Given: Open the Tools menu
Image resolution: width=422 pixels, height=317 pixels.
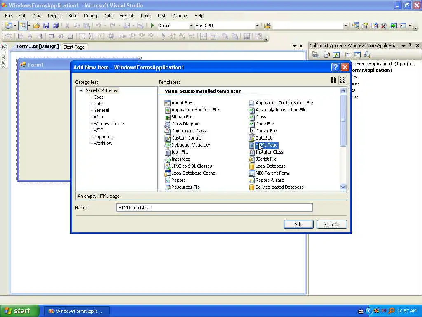Looking at the screenshot, I should click(145, 16).
